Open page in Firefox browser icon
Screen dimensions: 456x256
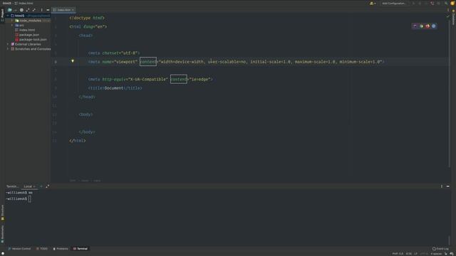[x=427, y=26]
